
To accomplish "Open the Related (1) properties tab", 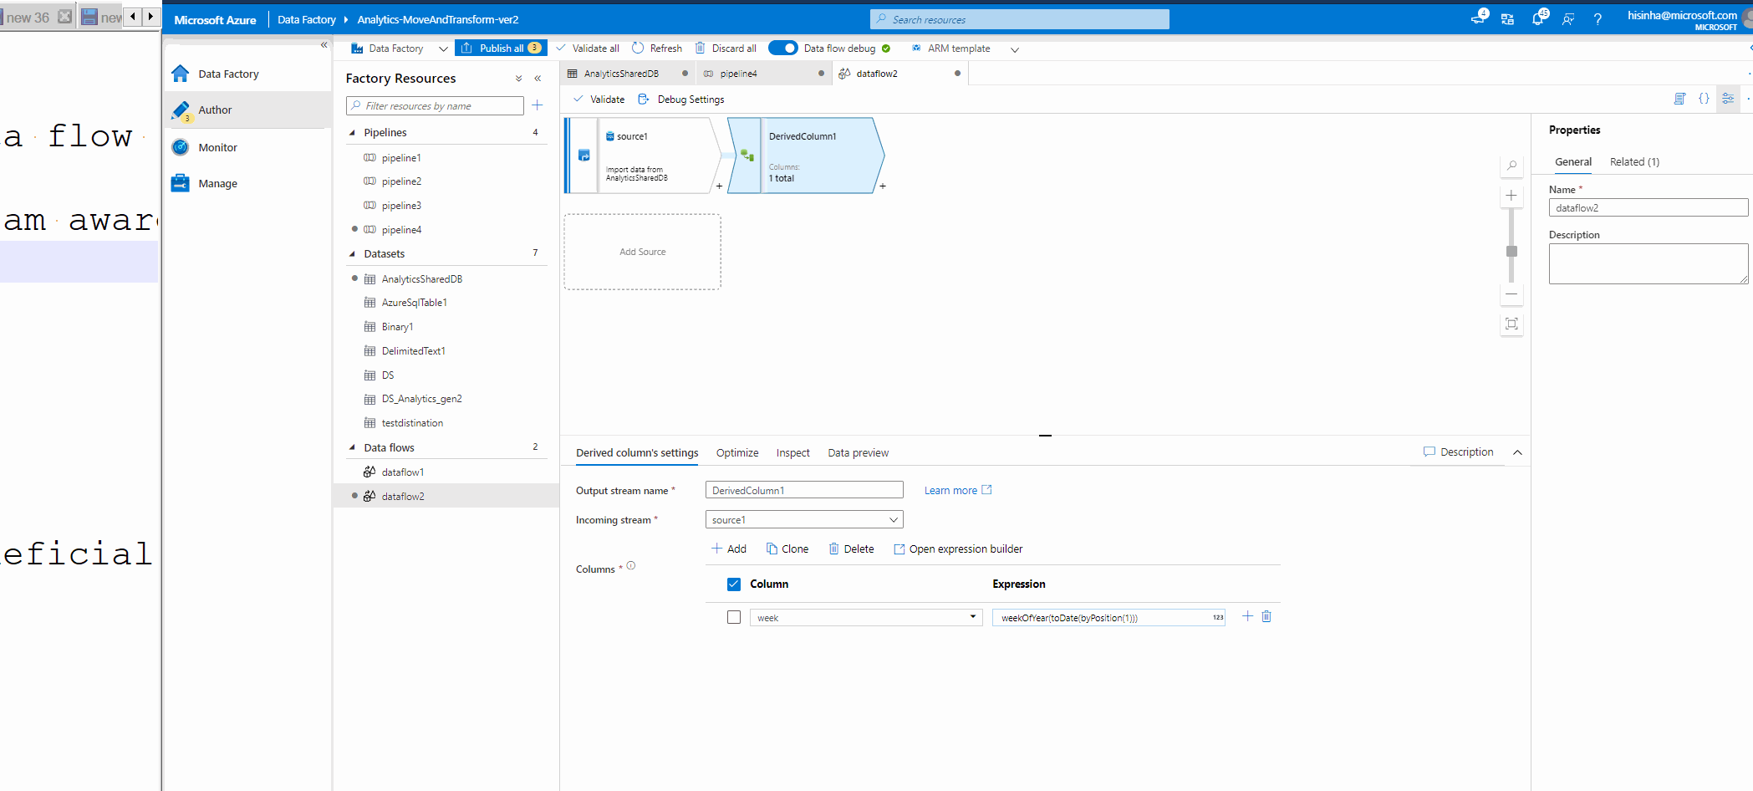I will 1634,162.
